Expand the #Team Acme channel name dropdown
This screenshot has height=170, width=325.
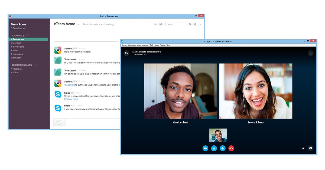[x=78, y=24]
